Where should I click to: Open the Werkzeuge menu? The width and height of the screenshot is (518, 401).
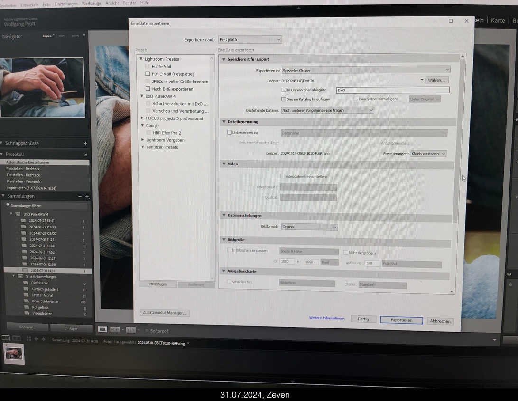(91, 3)
